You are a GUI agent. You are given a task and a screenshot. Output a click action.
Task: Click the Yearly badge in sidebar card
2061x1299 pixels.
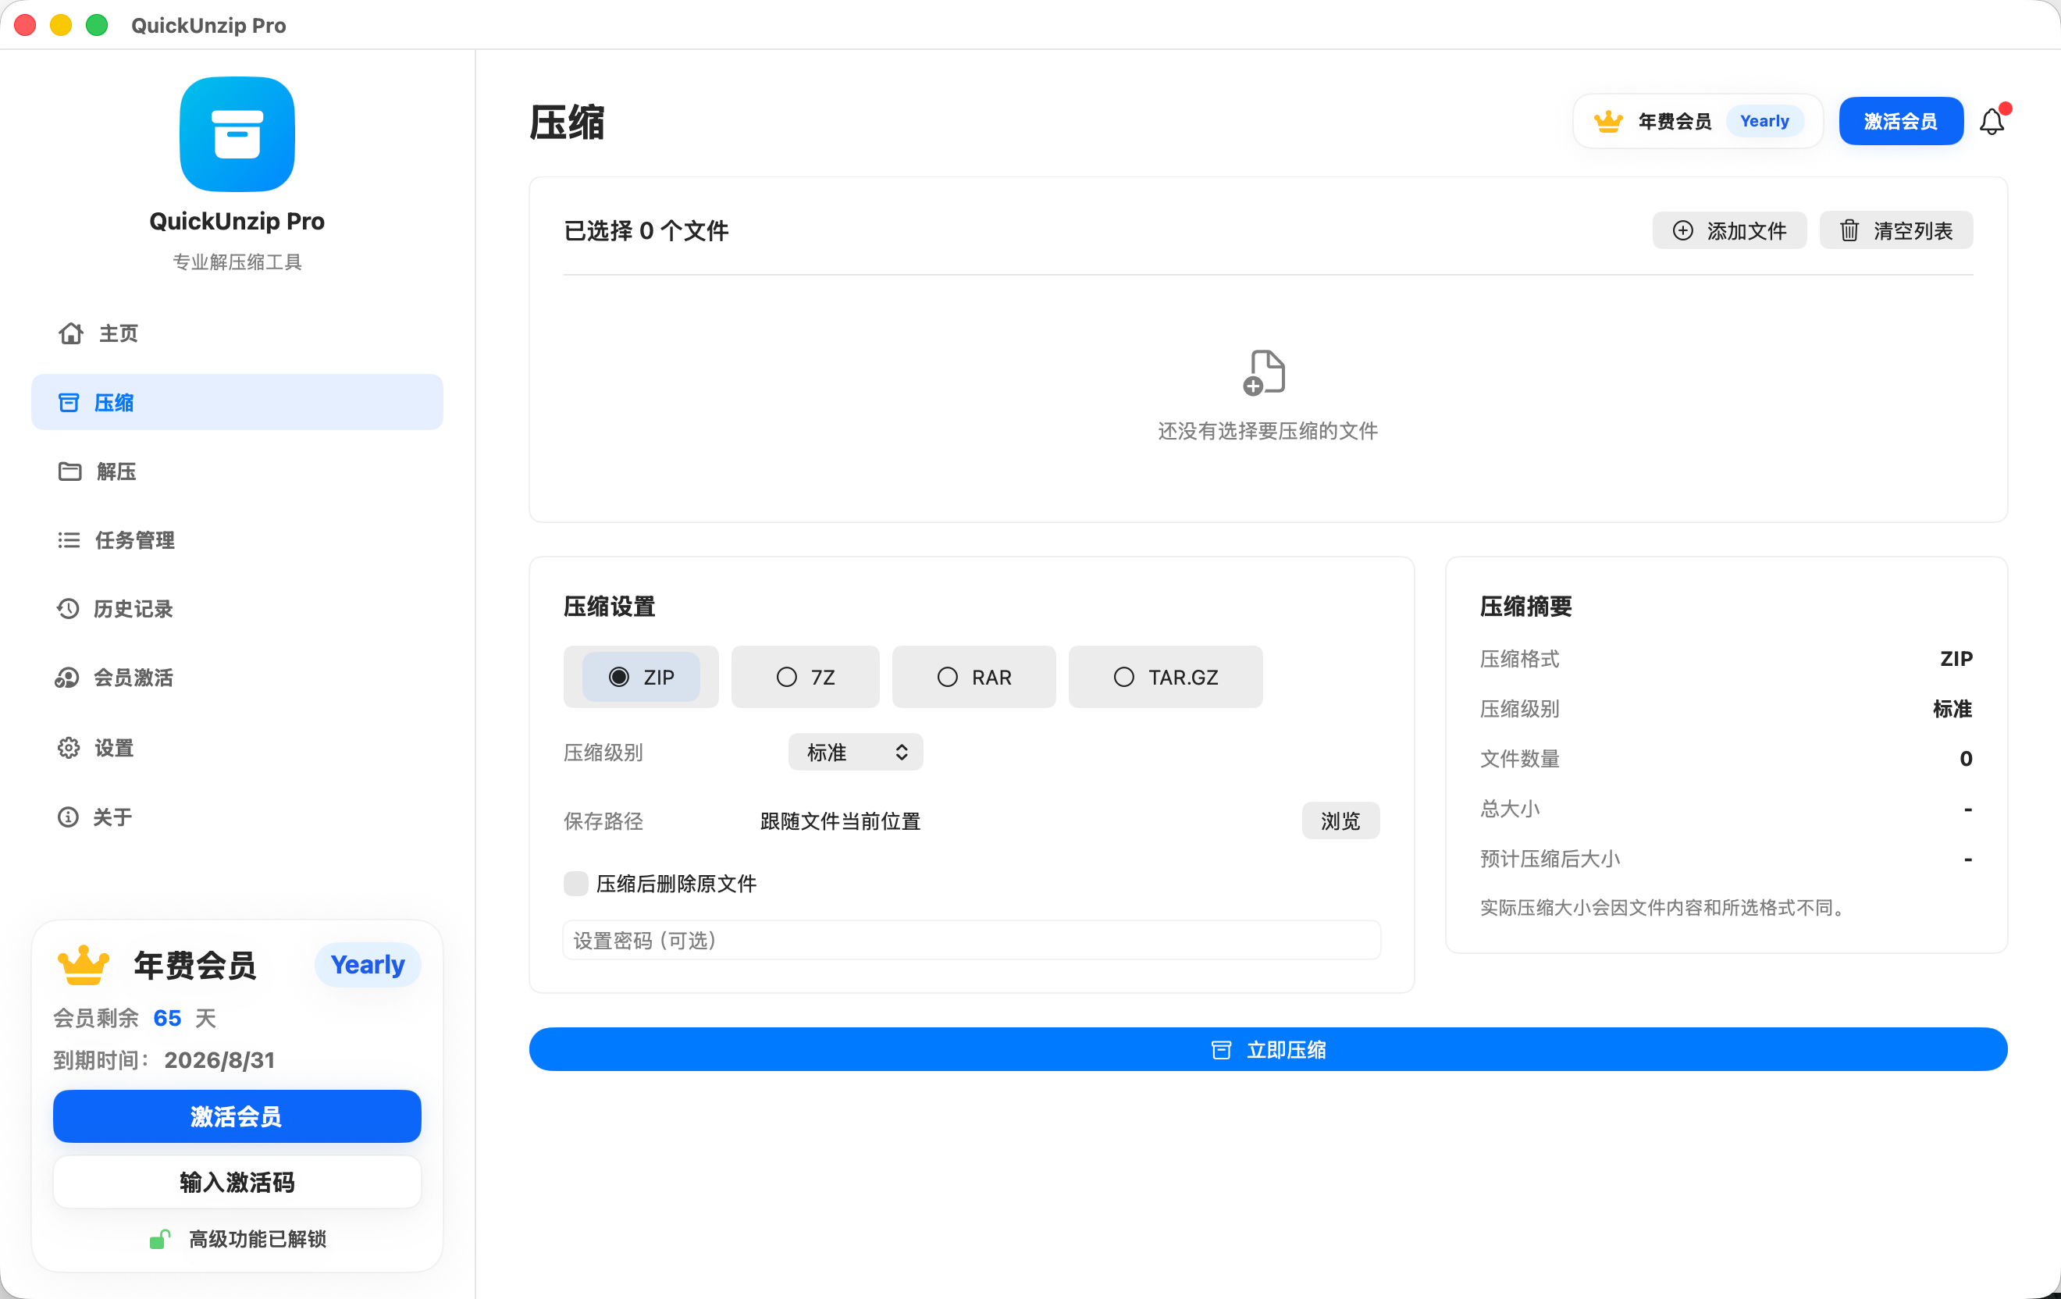[368, 965]
